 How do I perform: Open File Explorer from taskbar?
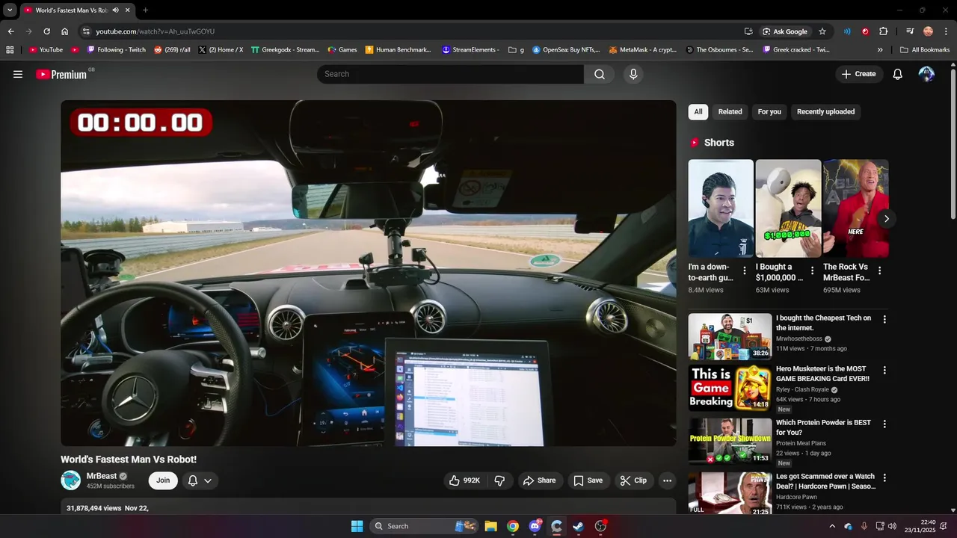coord(490,526)
